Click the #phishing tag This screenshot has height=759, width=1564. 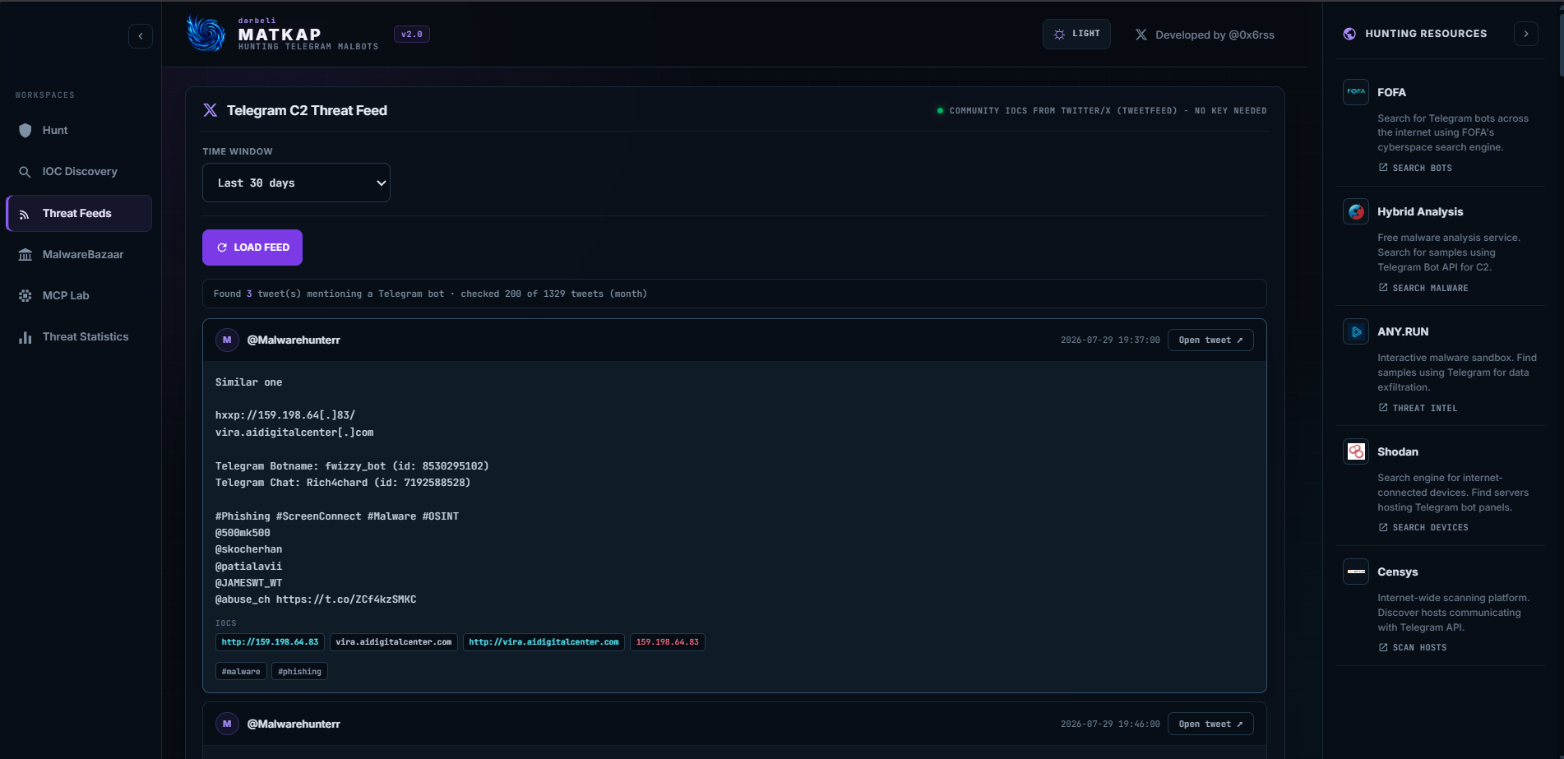pyautogui.click(x=300, y=672)
